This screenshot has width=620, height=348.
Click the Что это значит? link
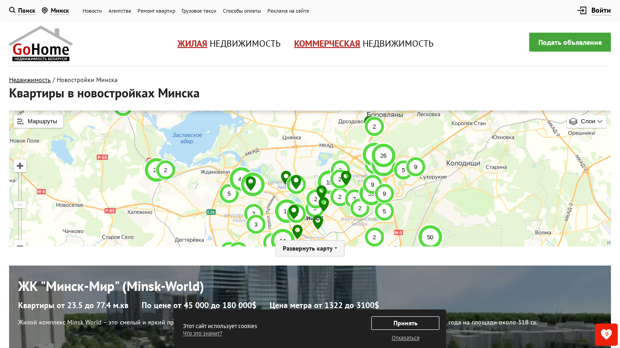pos(202,333)
